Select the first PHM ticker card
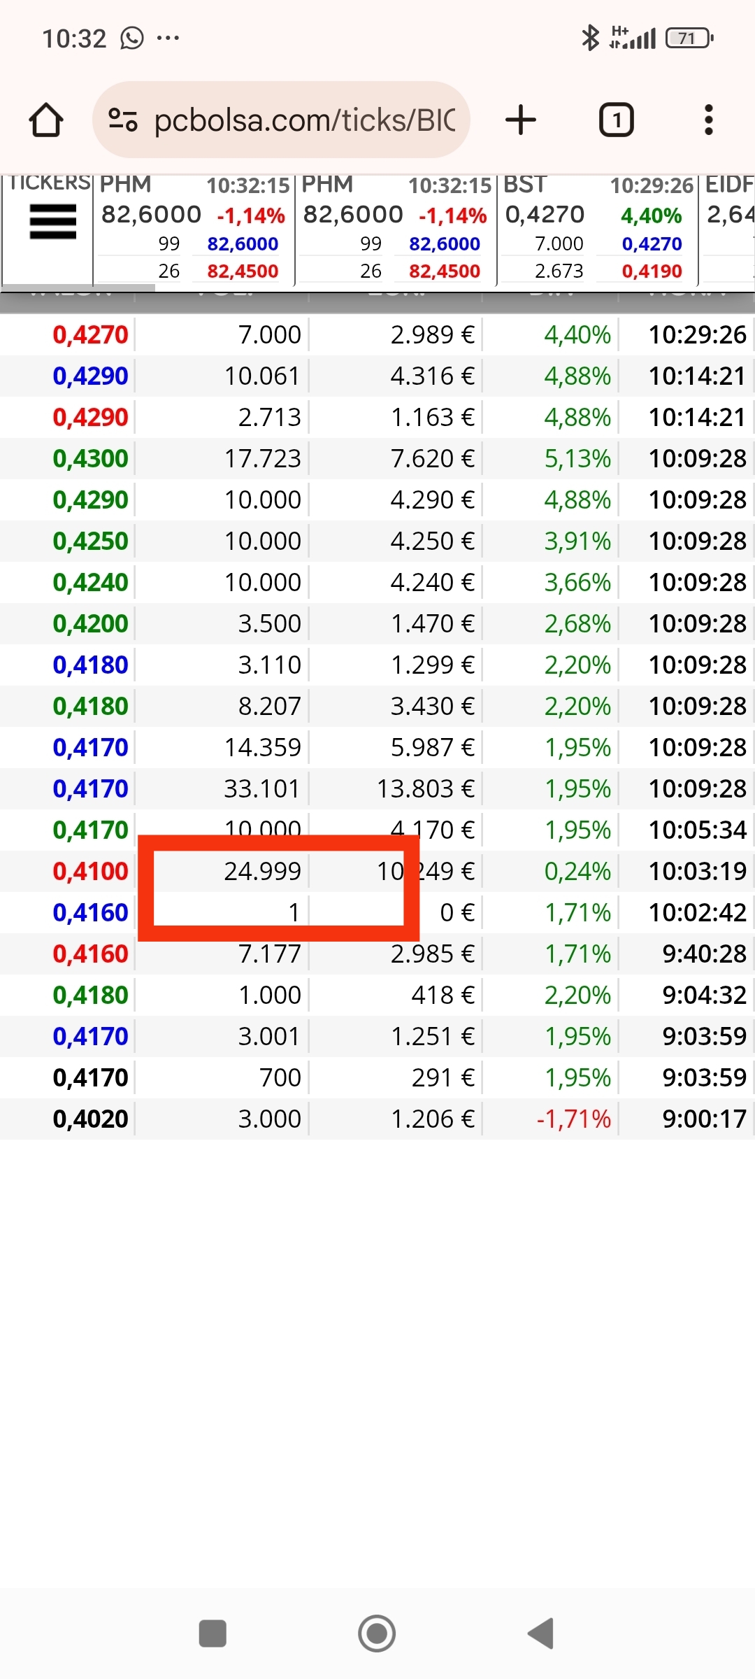Screen dimensions: 755x1679 194,230
